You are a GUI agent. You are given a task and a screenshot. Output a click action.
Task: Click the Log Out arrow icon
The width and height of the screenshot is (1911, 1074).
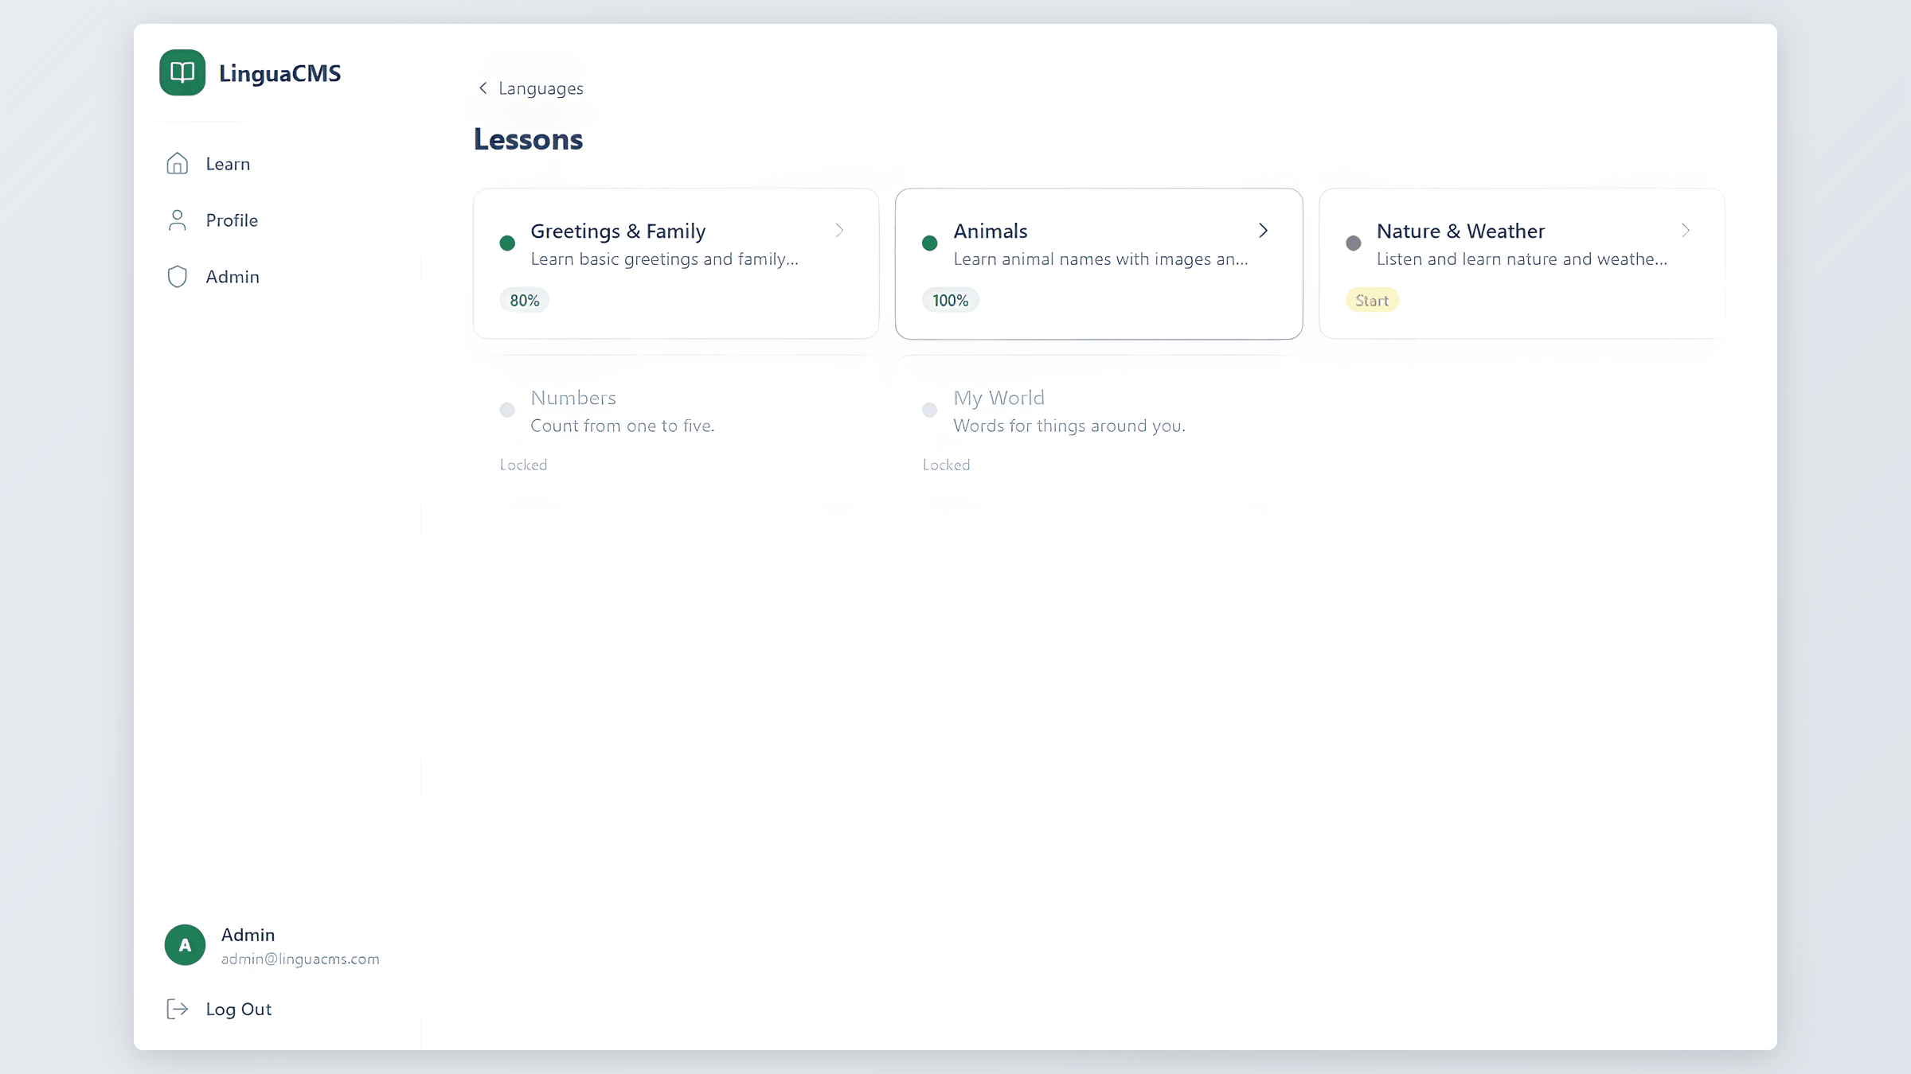click(x=177, y=1010)
